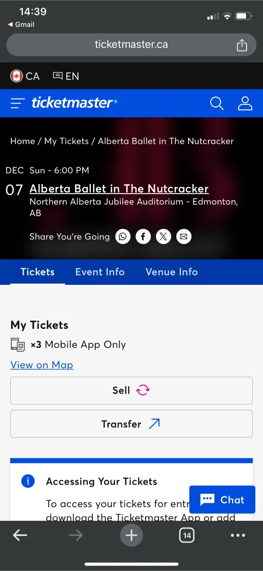Viewport: 263px width, 571px height.
Task: Open the Chat widget
Action: (222, 499)
